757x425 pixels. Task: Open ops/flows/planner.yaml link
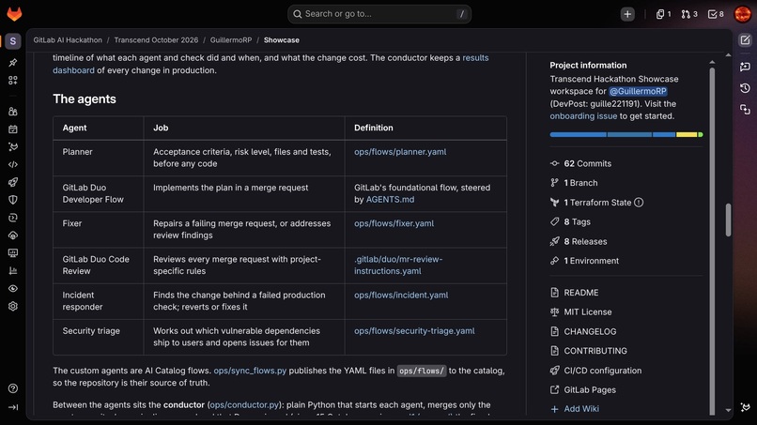(x=400, y=151)
